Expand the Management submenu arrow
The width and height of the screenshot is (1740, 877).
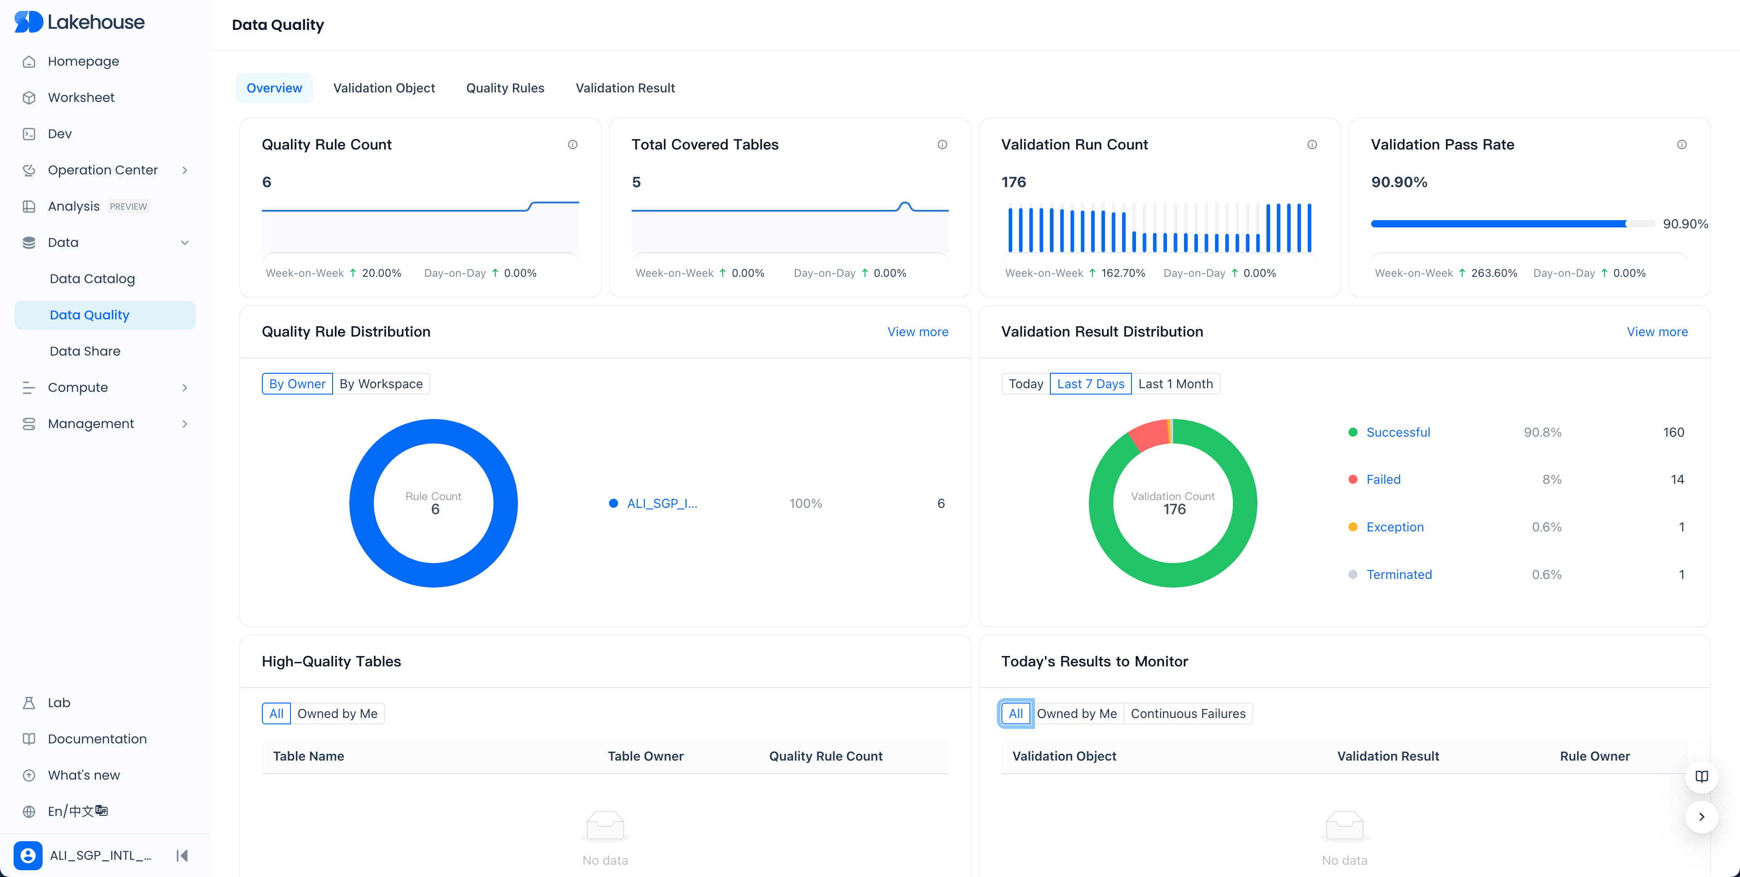tap(184, 424)
